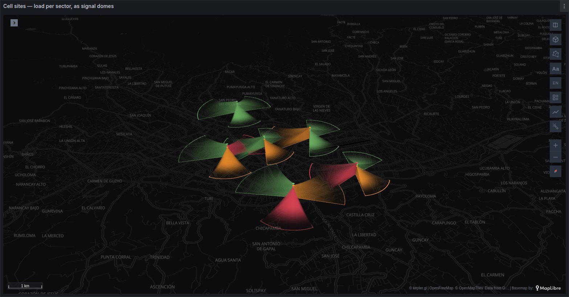Show the map legend panel
The image size is (569, 297).
pyautogui.click(x=556, y=97)
